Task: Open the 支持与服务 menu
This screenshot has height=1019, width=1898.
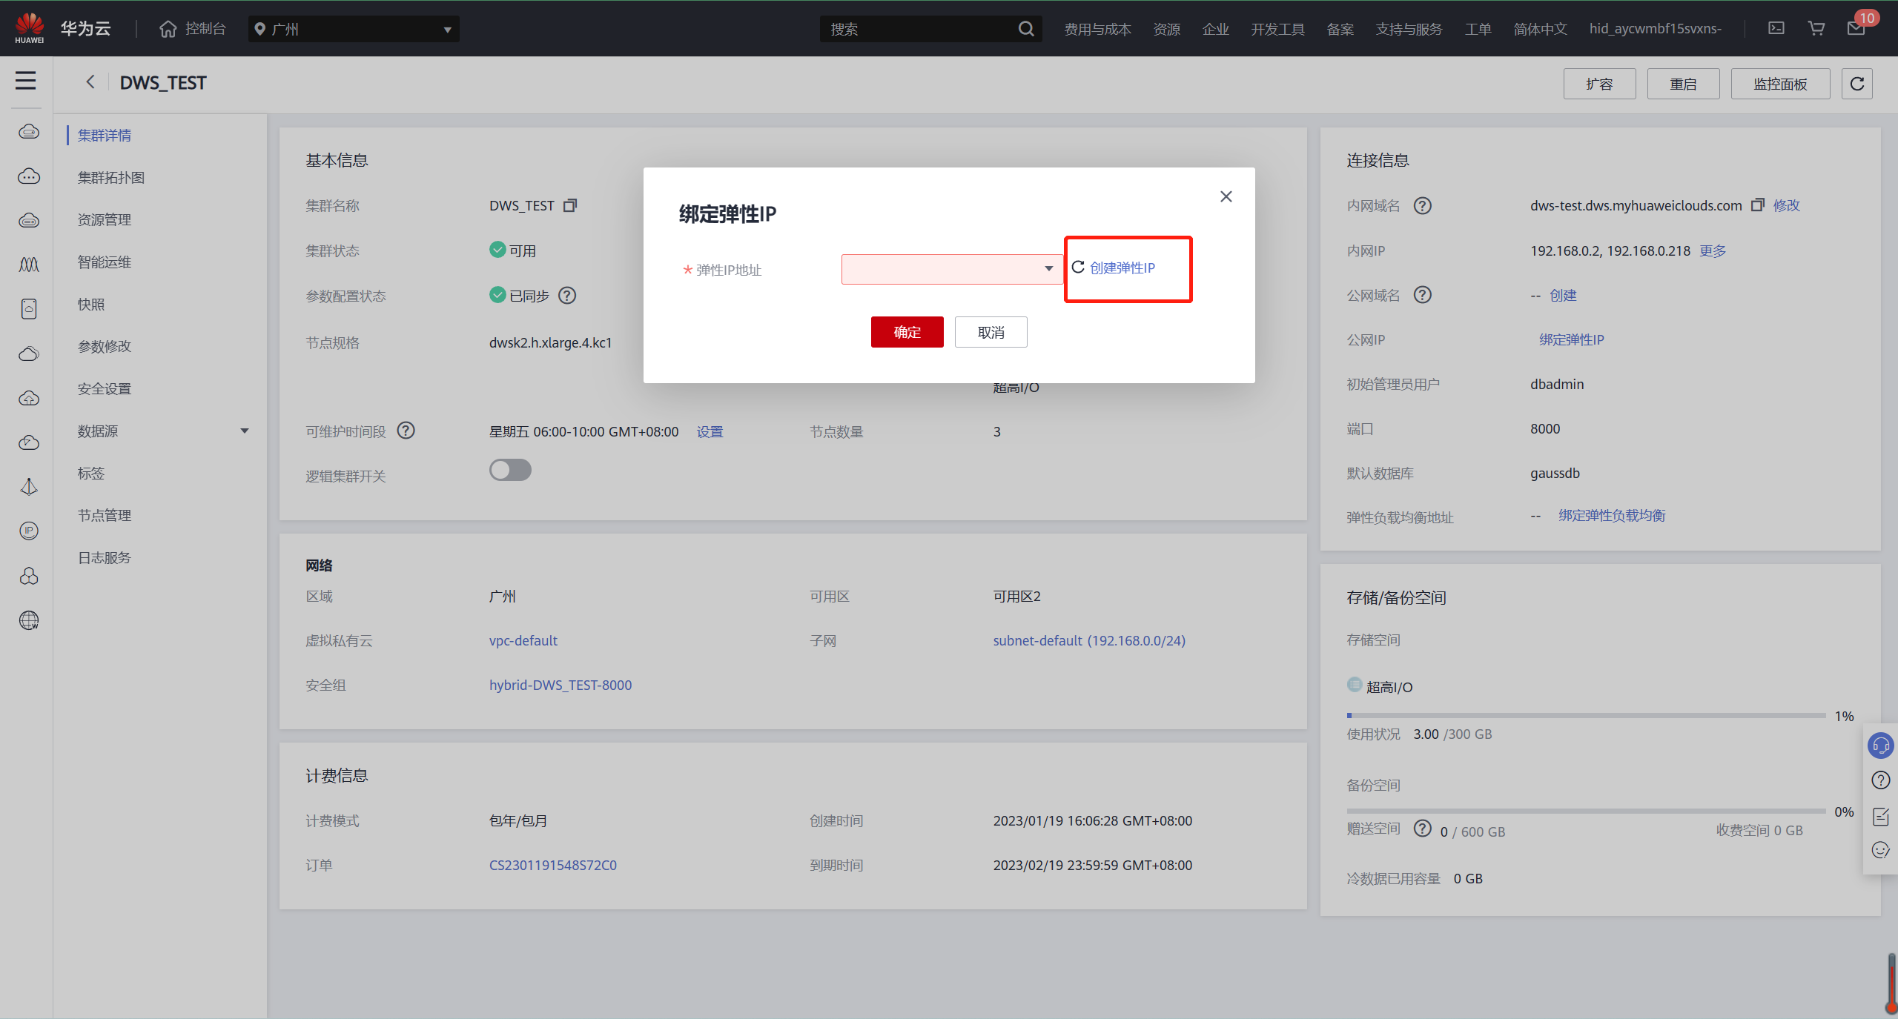Action: [1409, 29]
